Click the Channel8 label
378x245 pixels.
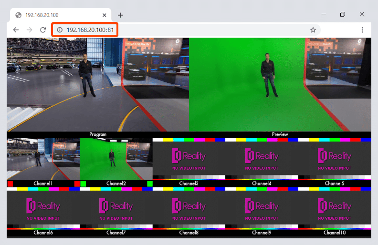(x=189, y=233)
